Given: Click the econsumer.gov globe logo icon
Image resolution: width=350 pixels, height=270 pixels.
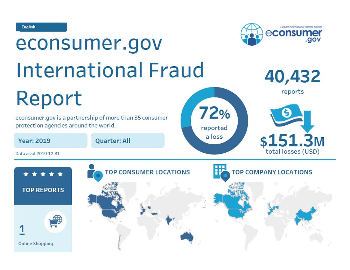Looking at the screenshot, I should (252, 34).
